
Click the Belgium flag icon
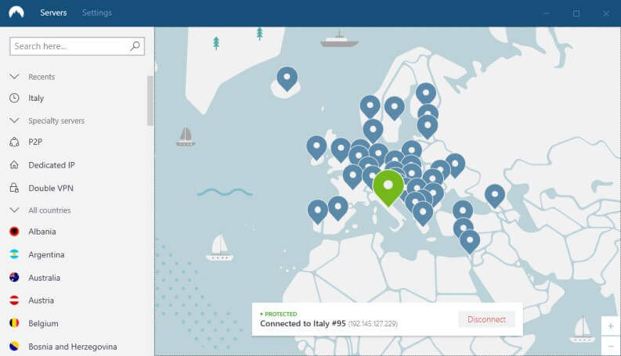tap(14, 323)
